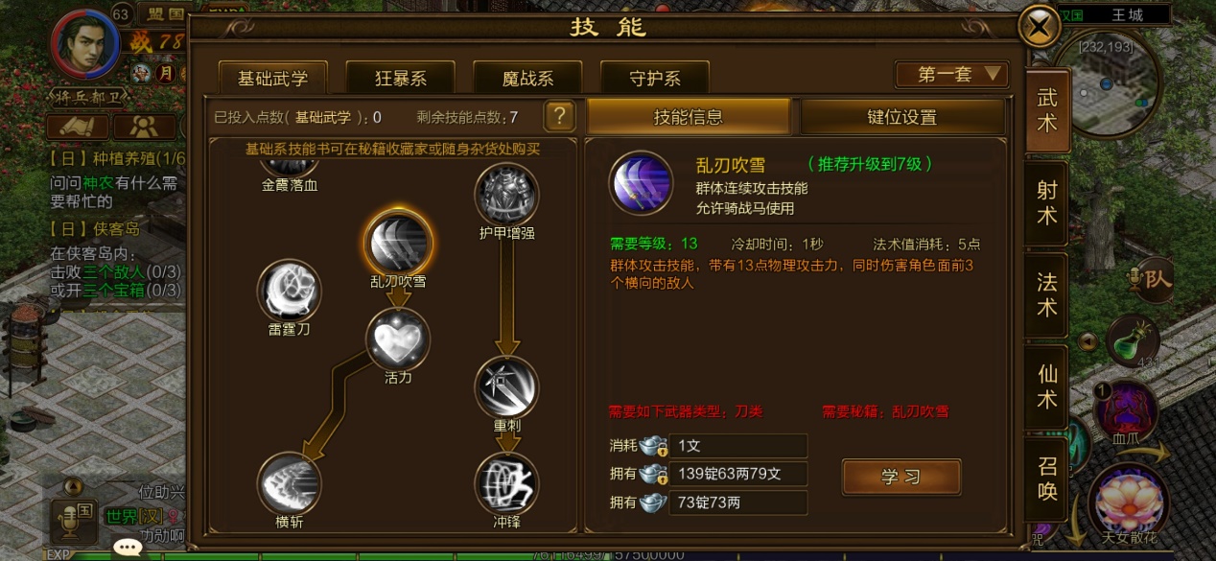Close the skill window with X
1216x561 pixels.
(1040, 27)
